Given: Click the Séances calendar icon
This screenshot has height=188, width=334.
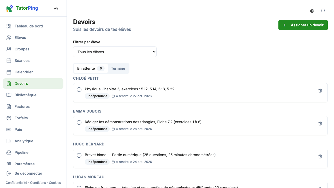Looking at the screenshot, I should (x=9, y=61).
